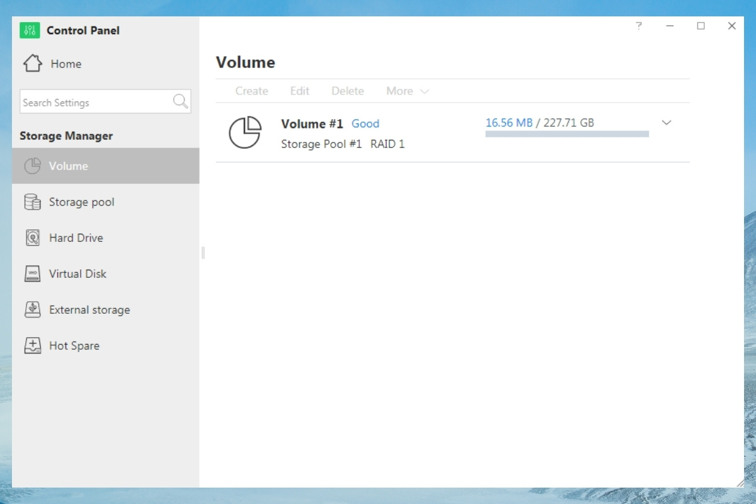Click the Storage pool database icon
The height and width of the screenshot is (504, 756).
point(32,202)
